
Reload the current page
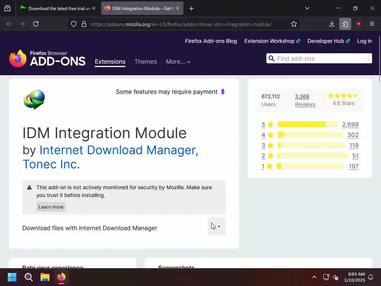tap(36, 24)
